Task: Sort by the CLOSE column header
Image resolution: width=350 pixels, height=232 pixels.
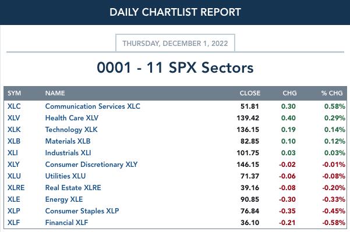Action: tap(250, 93)
